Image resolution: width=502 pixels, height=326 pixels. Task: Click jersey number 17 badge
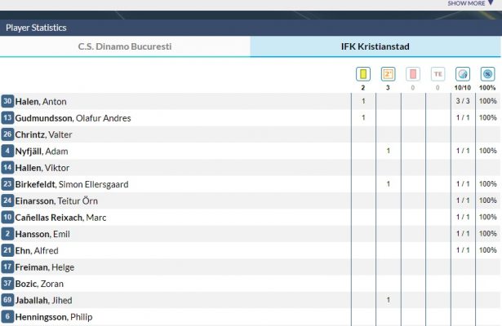(x=7, y=267)
